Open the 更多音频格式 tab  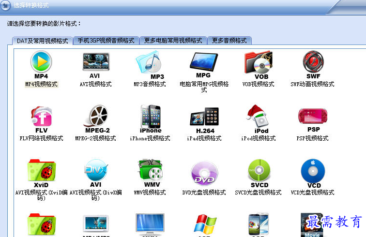click(229, 41)
